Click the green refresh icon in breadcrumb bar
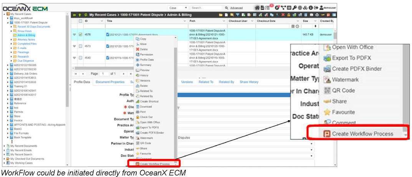The height and width of the screenshot is (177, 412). click(x=85, y=15)
